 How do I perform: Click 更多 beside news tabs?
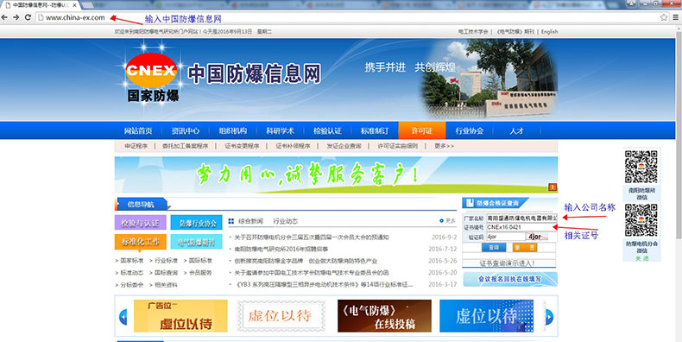pos(447,221)
